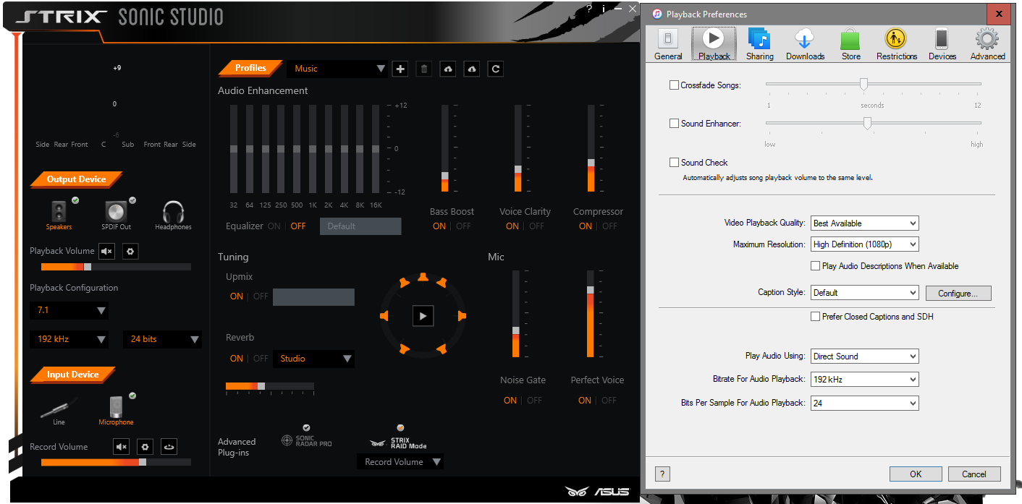1022x504 pixels.
Task: Click the cloud upload profile icon
Action: 448,69
